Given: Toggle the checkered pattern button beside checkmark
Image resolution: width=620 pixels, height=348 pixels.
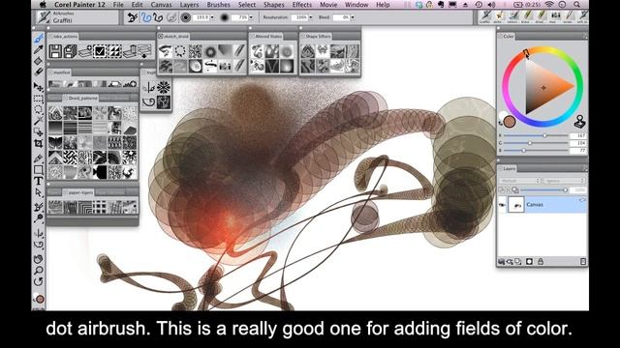Looking at the screenshot, I should click(114, 51).
